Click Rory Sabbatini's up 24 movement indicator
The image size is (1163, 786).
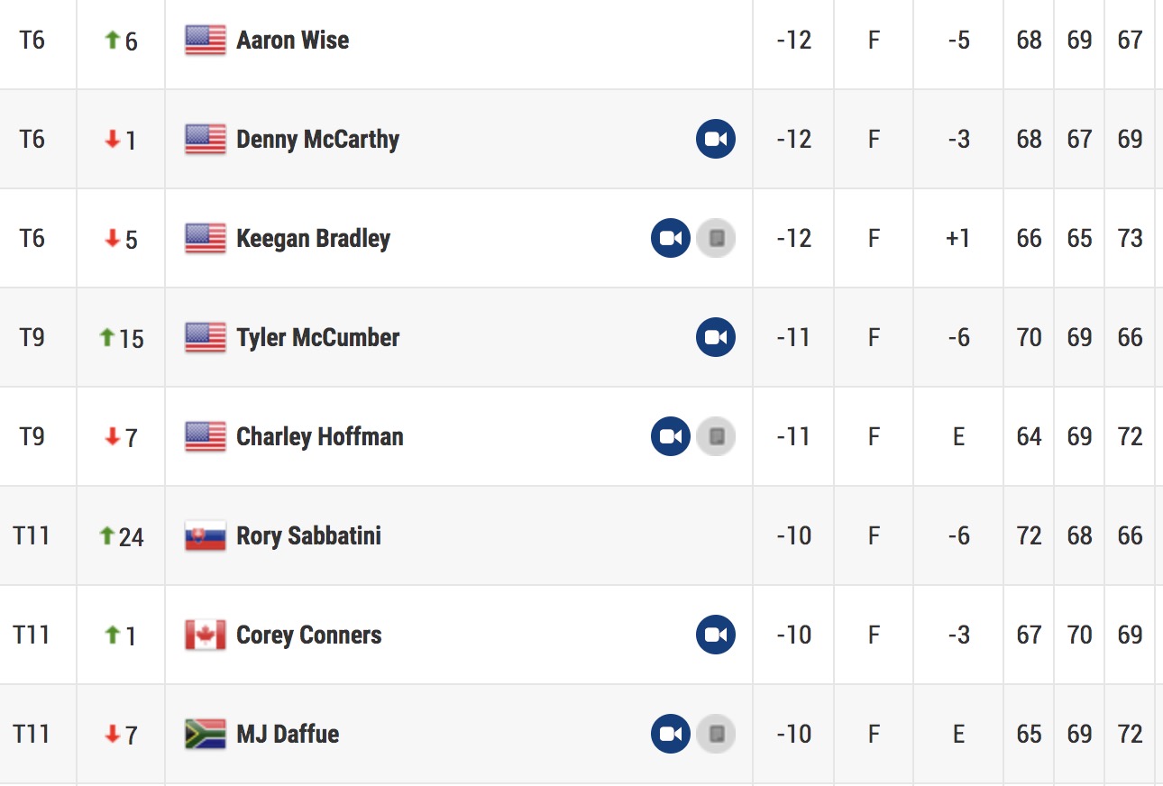tap(121, 537)
